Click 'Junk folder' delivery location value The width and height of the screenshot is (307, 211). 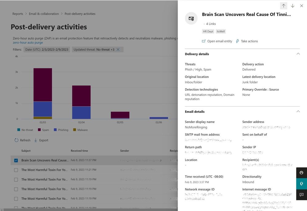[x=250, y=82]
